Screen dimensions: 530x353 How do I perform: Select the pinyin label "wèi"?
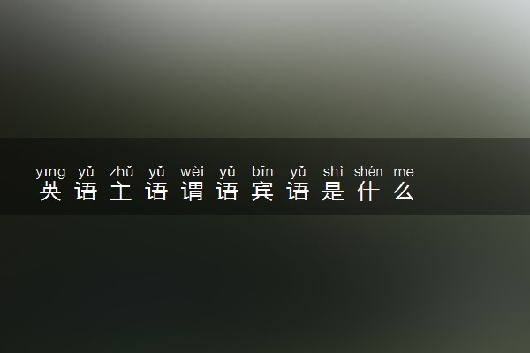click(x=192, y=171)
